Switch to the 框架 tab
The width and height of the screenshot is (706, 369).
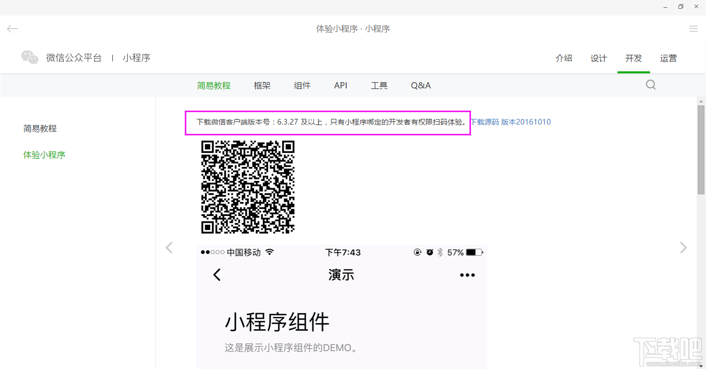pyautogui.click(x=262, y=85)
